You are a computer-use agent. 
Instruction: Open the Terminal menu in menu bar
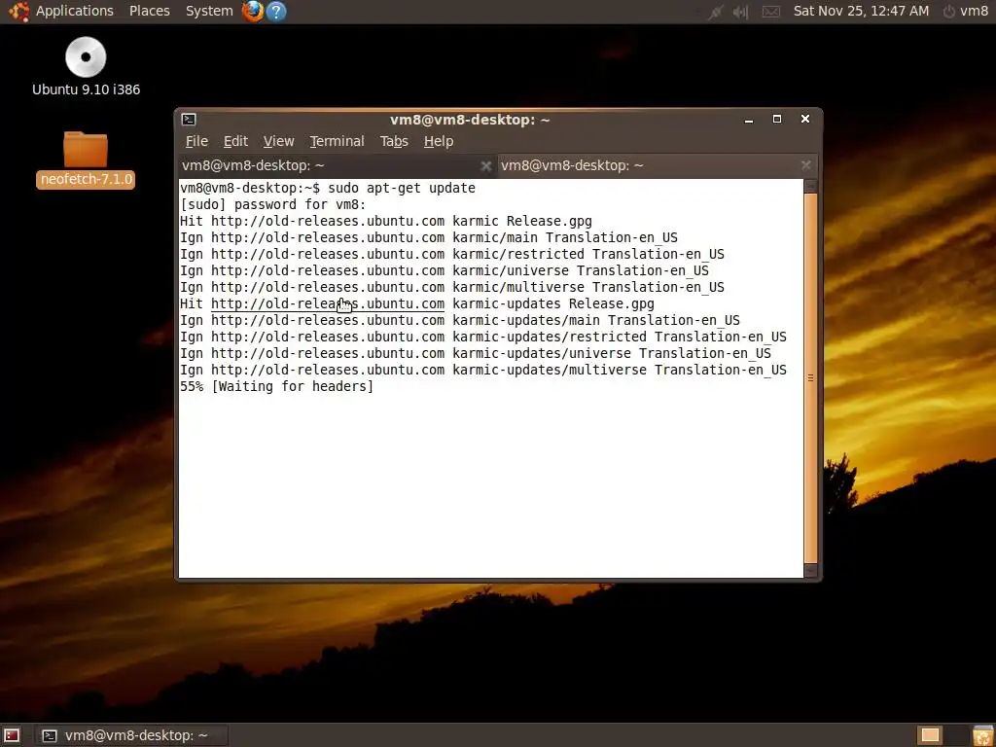(x=337, y=141)
